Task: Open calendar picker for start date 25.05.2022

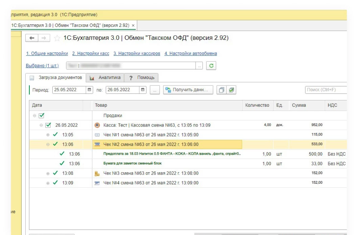Action: [90, 90]
